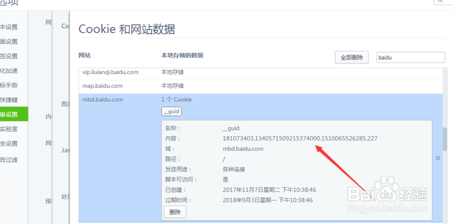Screen dimensions: 453x224
Task: Click the search box at top right
Action: tap(443, 1)
